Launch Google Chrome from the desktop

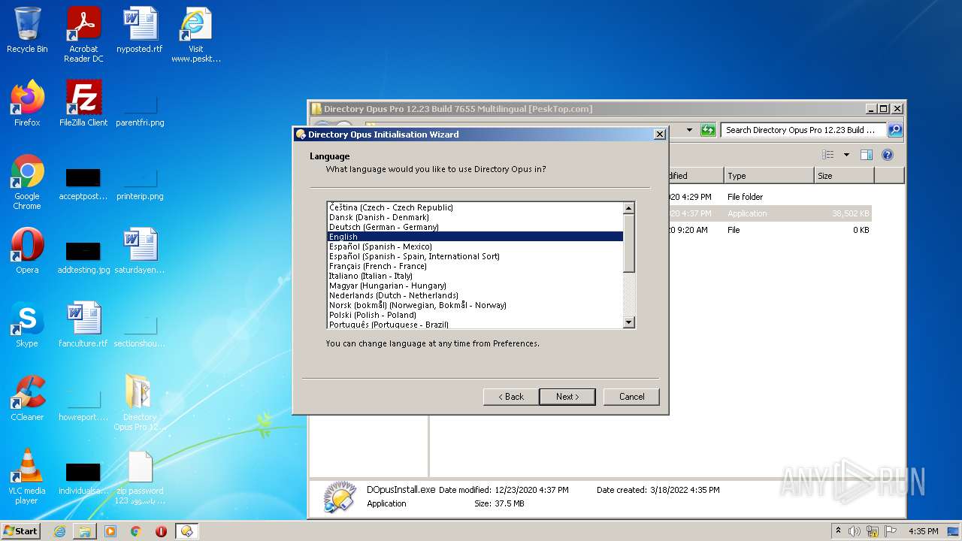(x=27, y=182)
